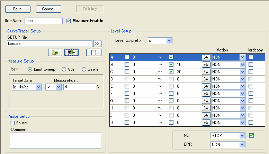Toggle percent button in row D
The width and height of the screenshot is (269, 154).
click(x=206, y=79)
